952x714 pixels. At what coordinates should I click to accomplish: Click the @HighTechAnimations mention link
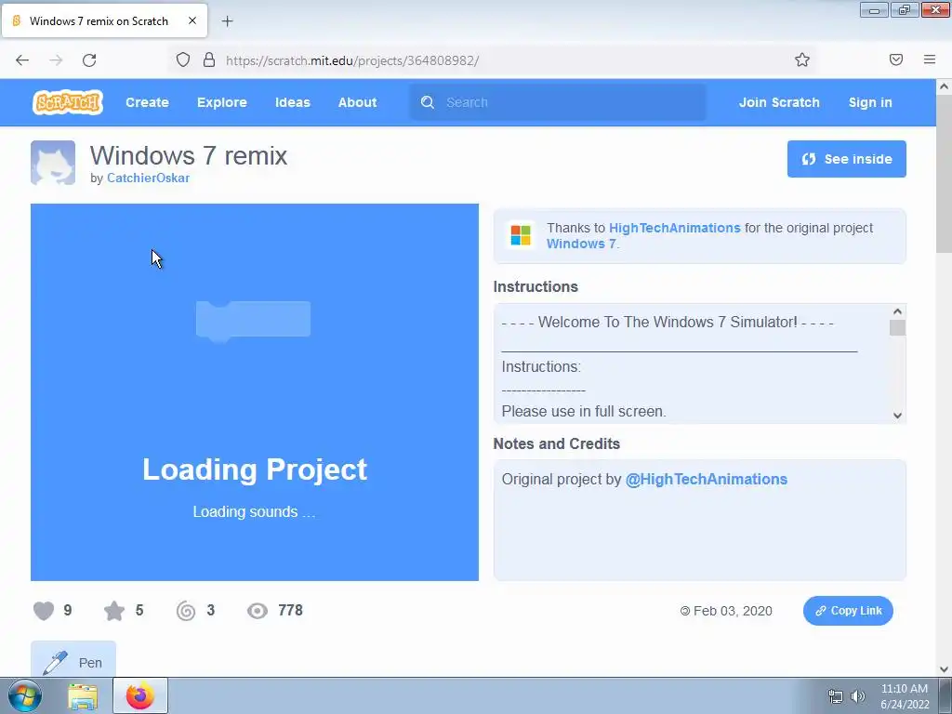tap(707, 479)
